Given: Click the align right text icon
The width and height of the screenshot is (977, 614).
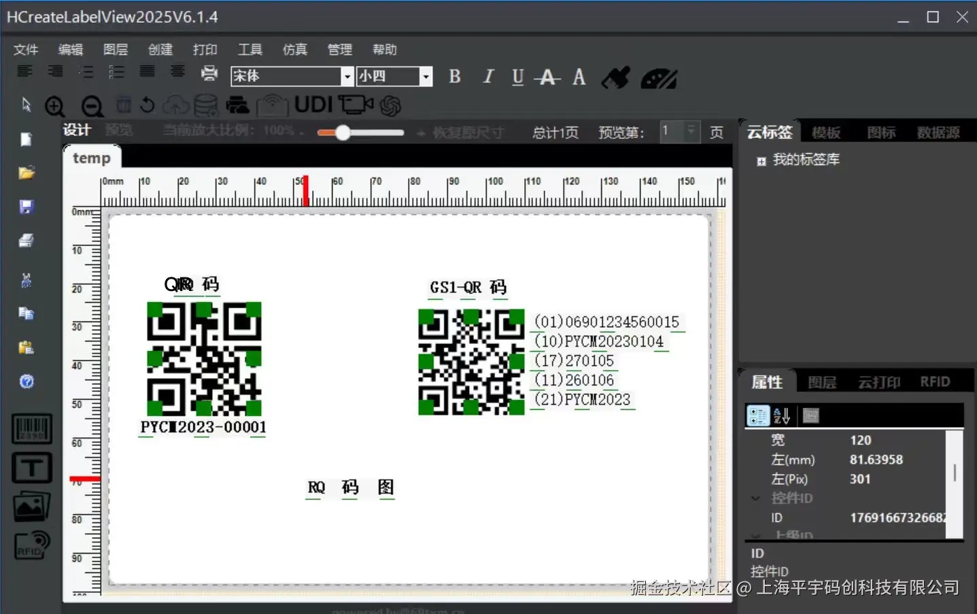Looking at the screenshot, I should pos(55,71).
